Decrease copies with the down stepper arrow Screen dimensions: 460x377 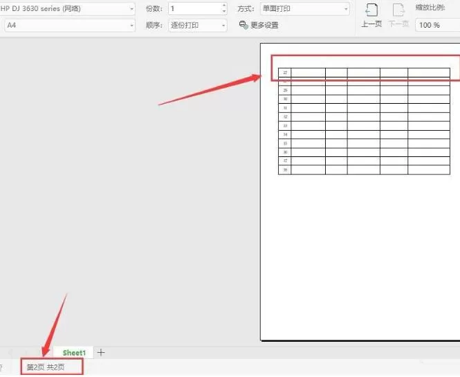(224, 12)
